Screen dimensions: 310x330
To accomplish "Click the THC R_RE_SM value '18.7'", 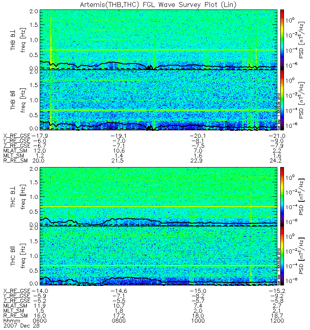I will click(277, 316).
